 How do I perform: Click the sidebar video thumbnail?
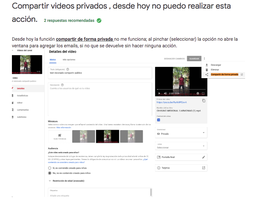27,65
